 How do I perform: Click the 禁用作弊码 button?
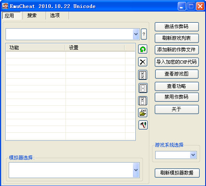click(x=177, y=97)
